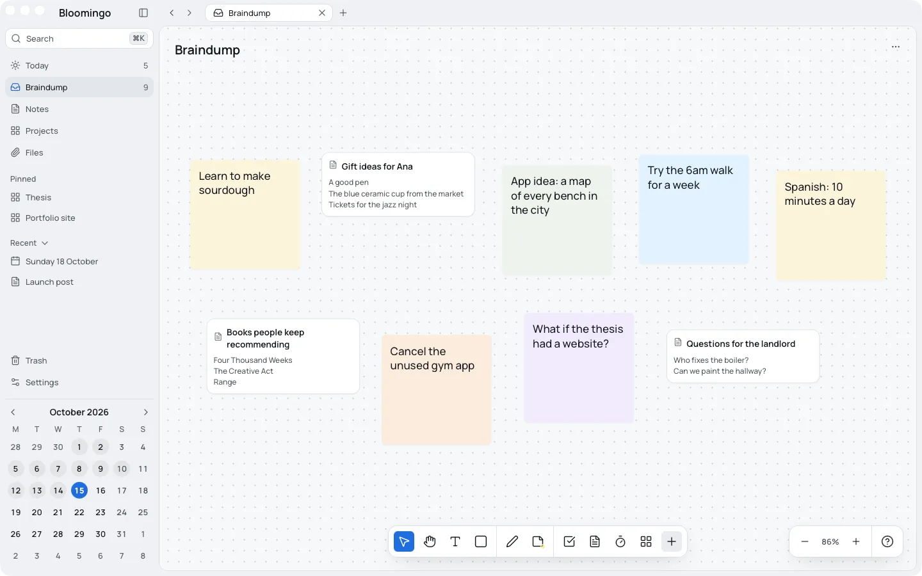Close the Braindump tab
Image resolution: width=922 pixels, height=576 pixels.
click(322, 13)
